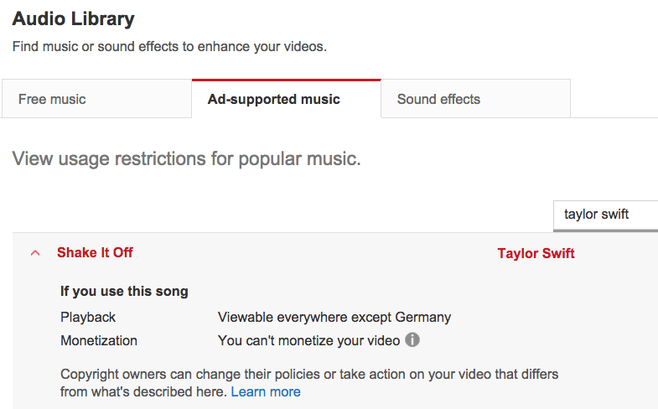Click the Monetization row label
Viewport: 658px width, 409px height.
98,340
